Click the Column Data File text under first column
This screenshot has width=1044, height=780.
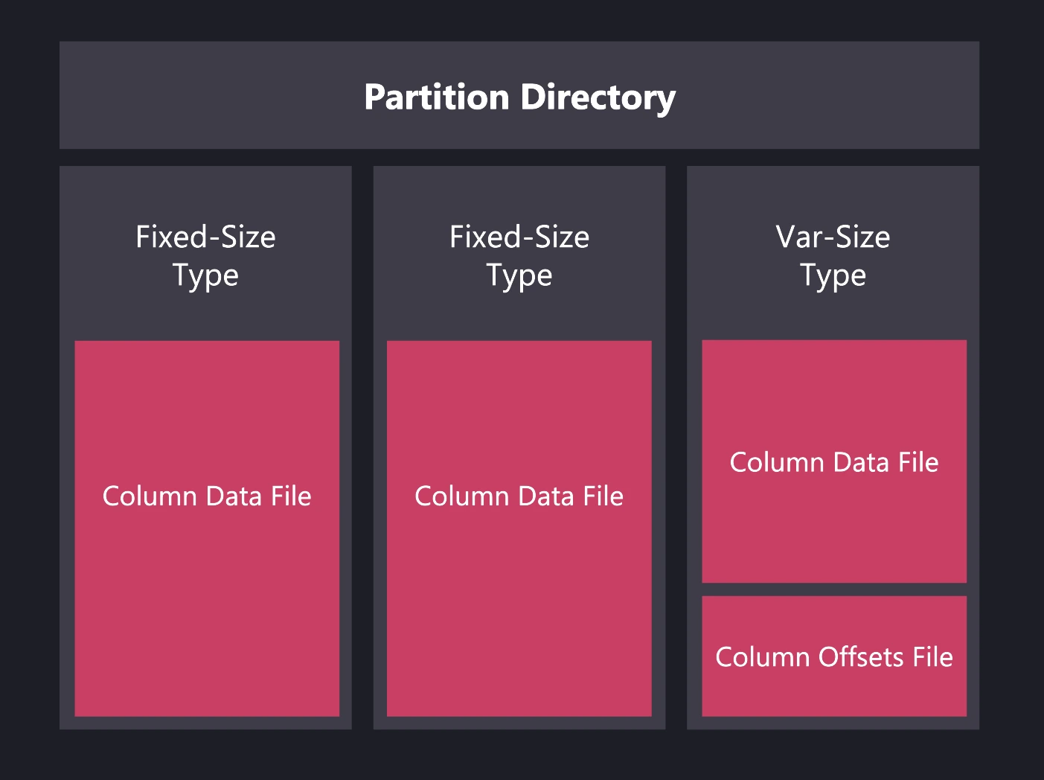pyautogui.click(x=206, y=496)
